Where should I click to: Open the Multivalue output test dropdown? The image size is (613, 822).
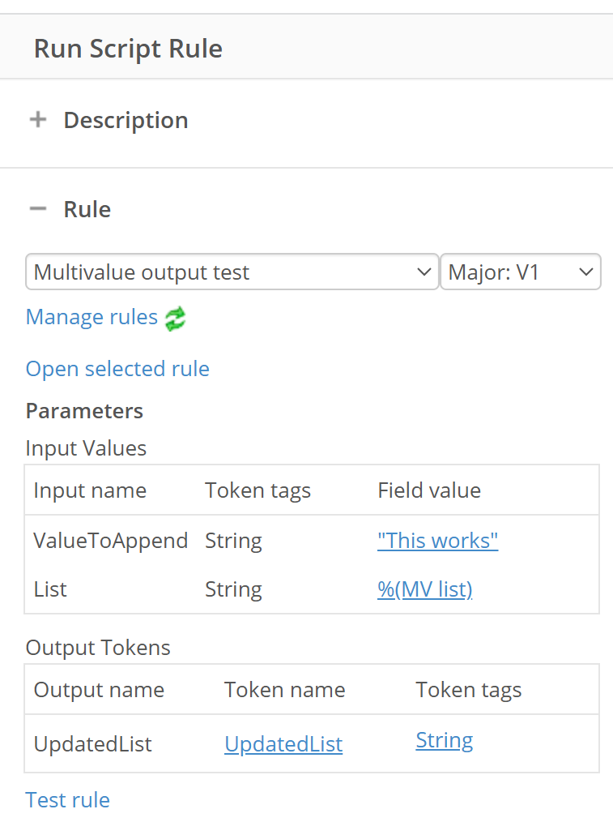click(232, 272)
